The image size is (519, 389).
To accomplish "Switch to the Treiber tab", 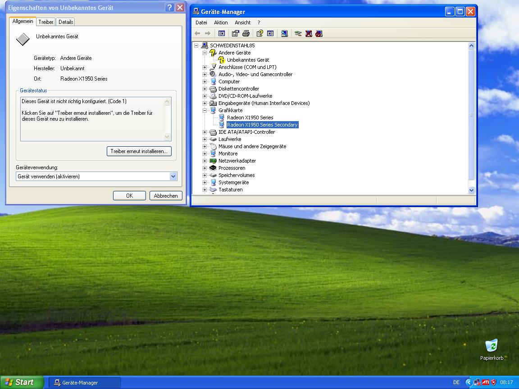I will (x=46, y=22).
